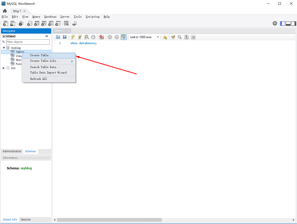Save script icon in query toolbar
The height and width of the screenshot is (224, 297).
[x=65, y=37]
